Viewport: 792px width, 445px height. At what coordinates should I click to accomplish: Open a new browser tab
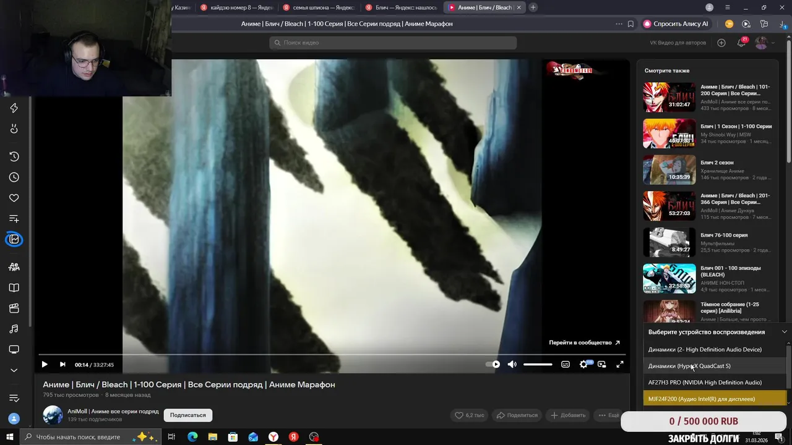533,7
